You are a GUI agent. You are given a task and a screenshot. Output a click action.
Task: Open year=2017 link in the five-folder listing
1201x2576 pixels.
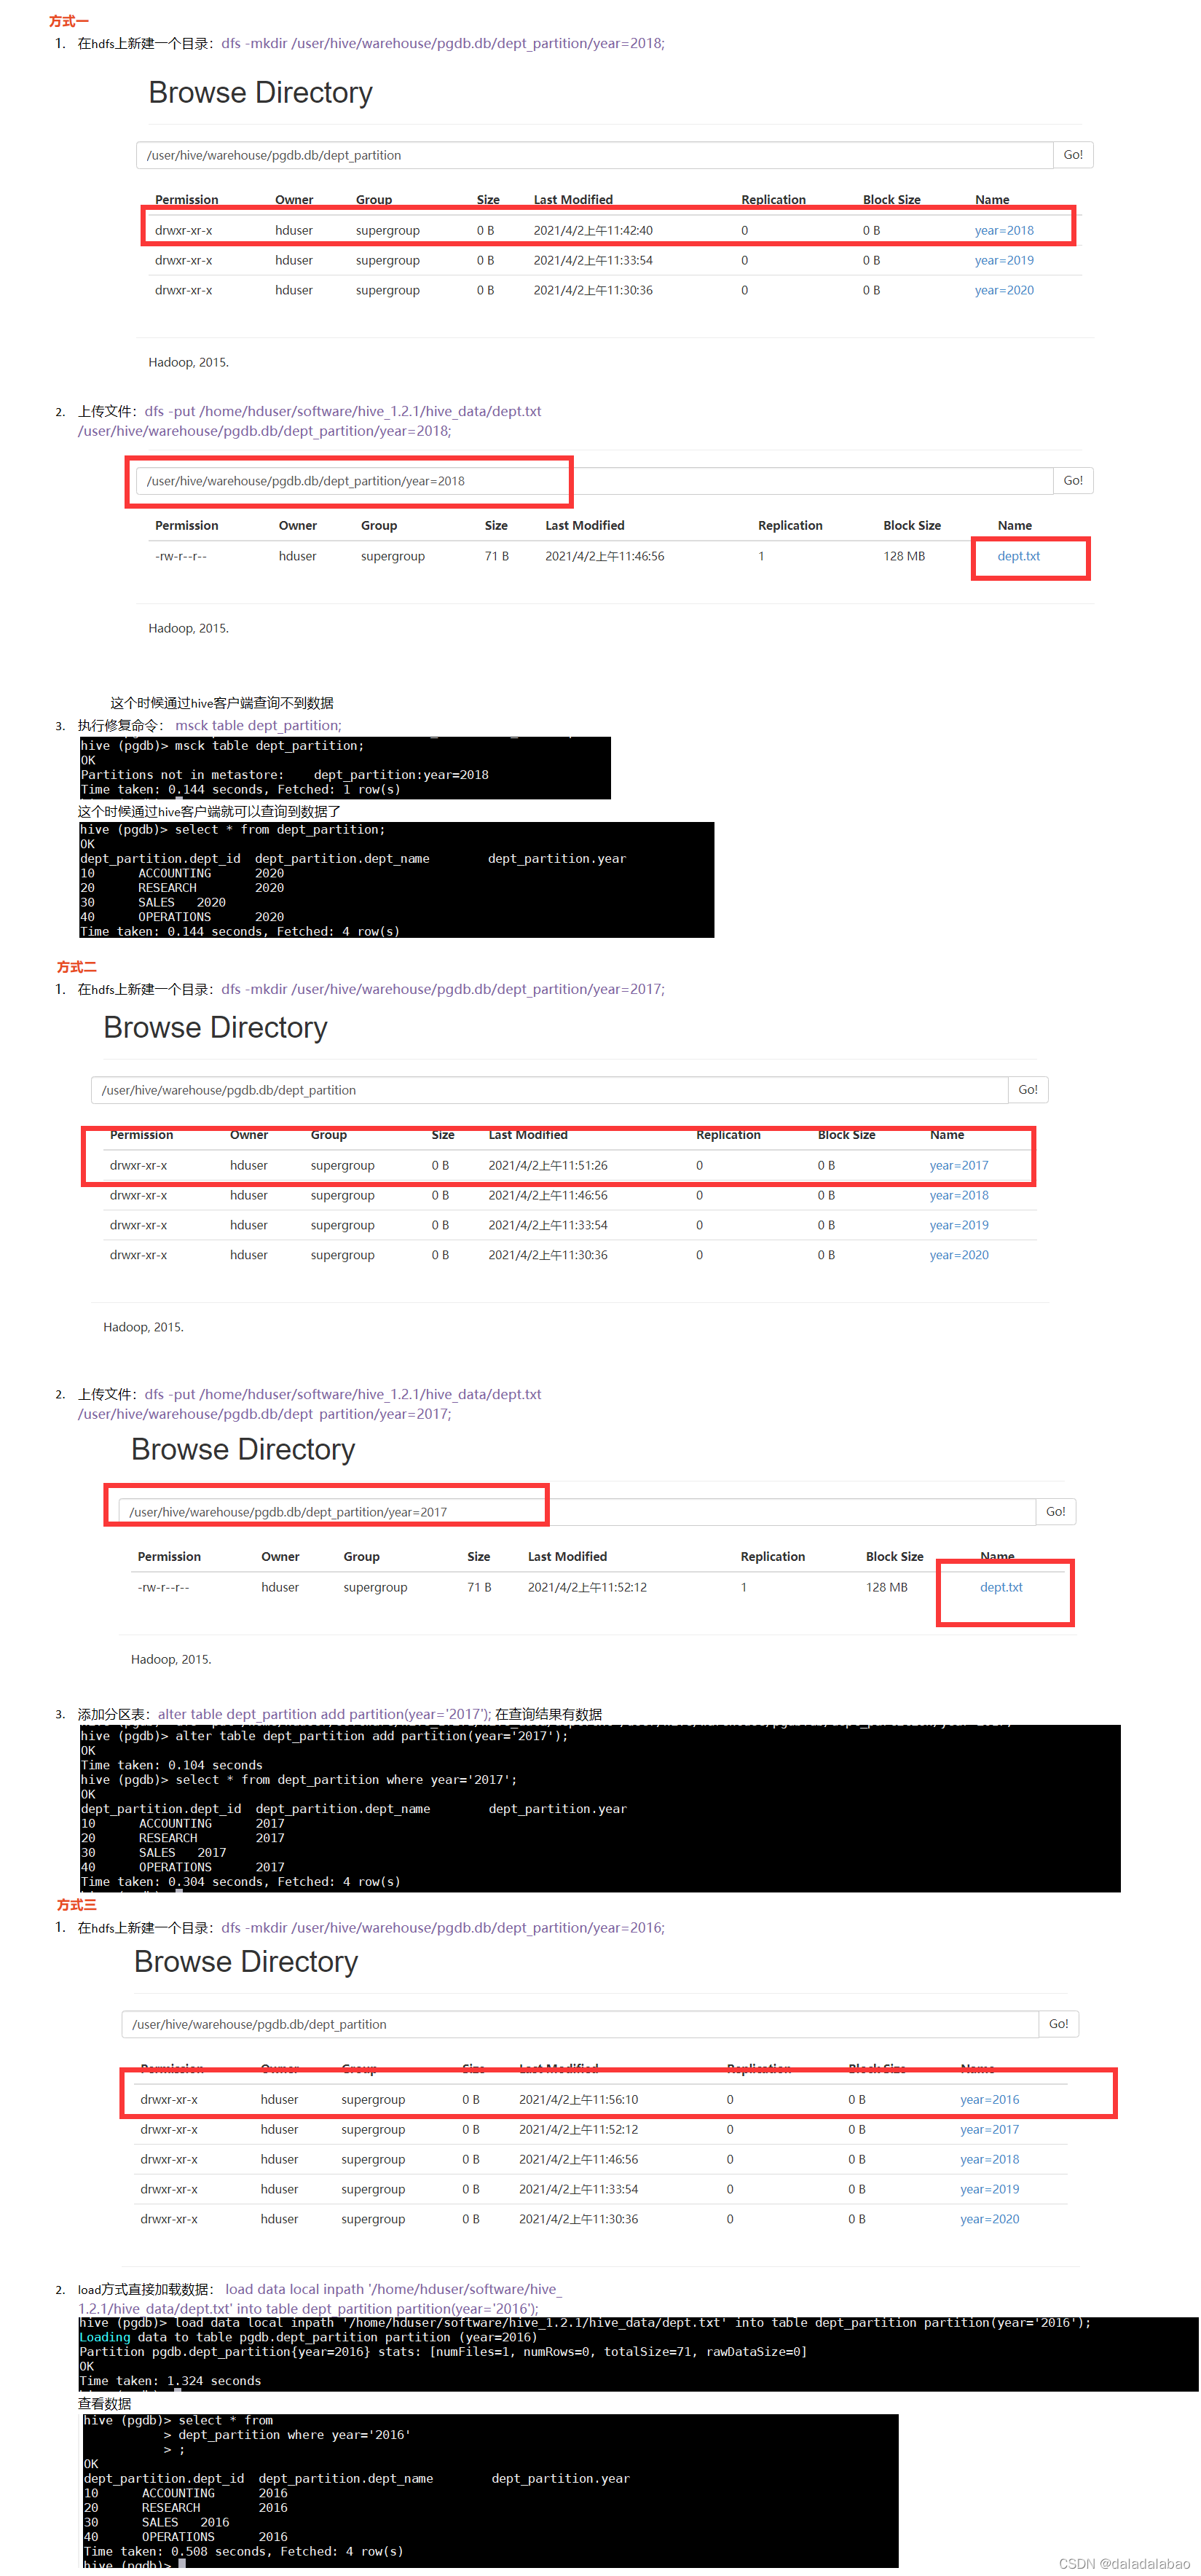click(991, 2129)
